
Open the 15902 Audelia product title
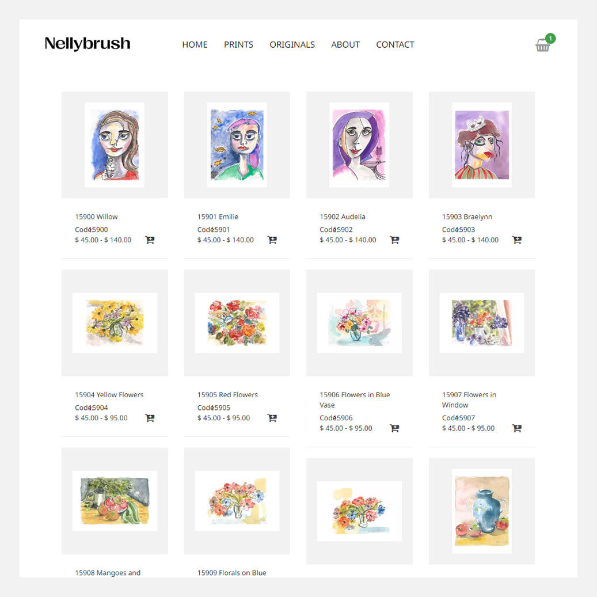(x=343, y=216)
